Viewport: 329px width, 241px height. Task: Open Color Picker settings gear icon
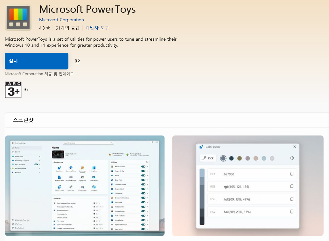tap(292, 158)
